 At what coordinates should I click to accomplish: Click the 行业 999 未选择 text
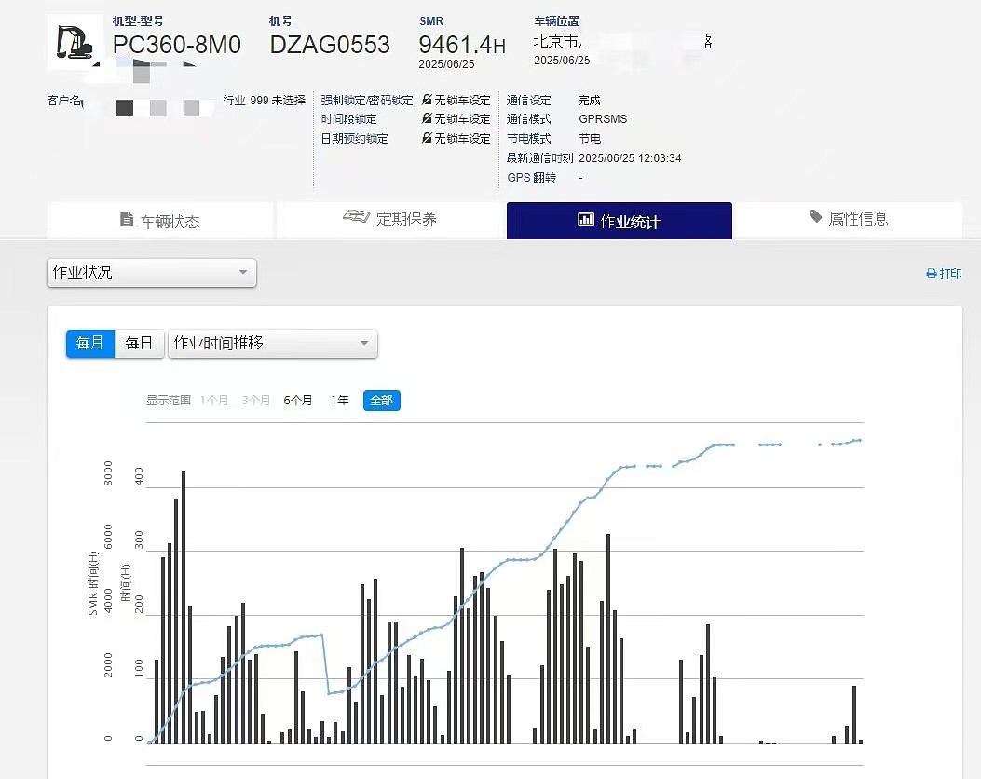click(264, 100)
